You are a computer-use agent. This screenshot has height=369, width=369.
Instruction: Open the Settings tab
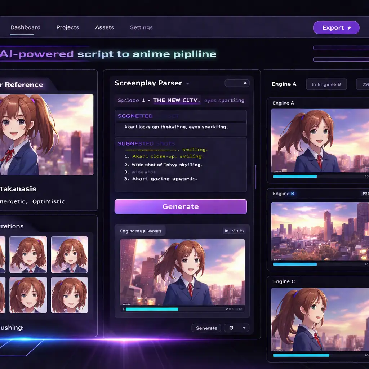[x=141, y=27]
